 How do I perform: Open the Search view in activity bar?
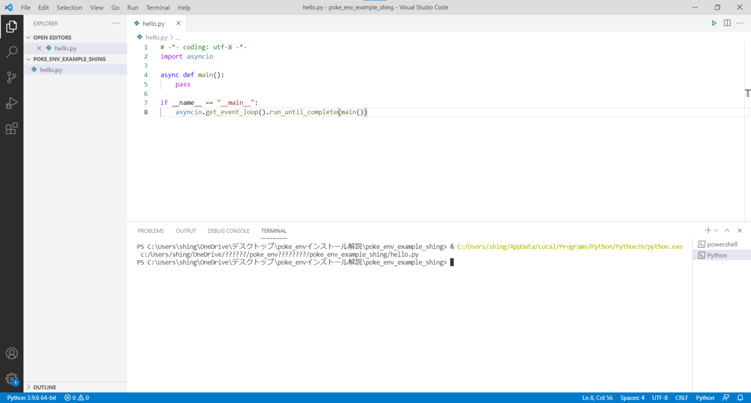(11, 52)
